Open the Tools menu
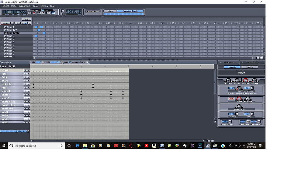298x184 pixels. tap(36, 6)
